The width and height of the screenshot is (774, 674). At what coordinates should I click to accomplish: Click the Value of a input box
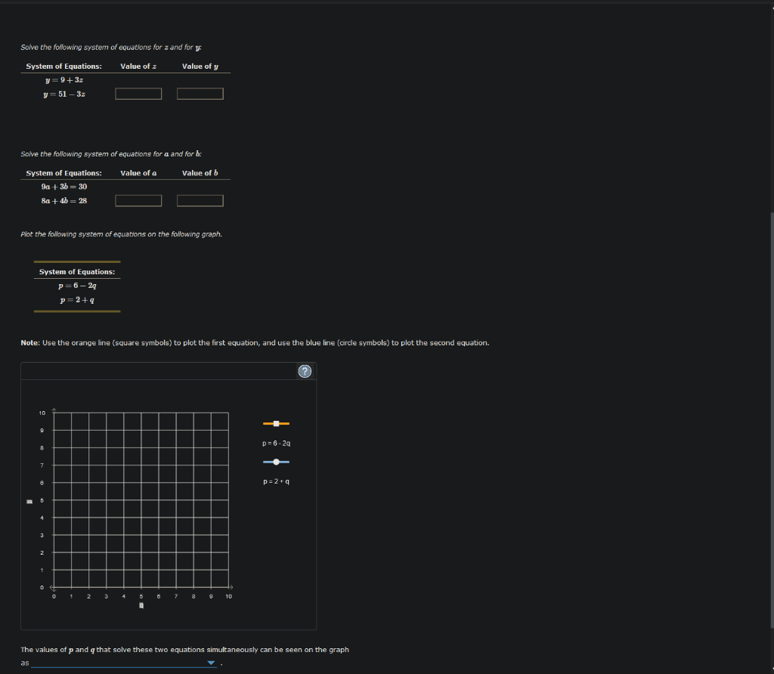point(138,200)
